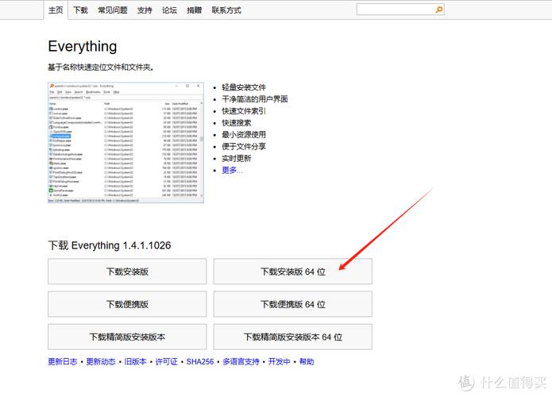
Task: Click 下载安装版 64 位 button
Action: (x=292, y=272)
